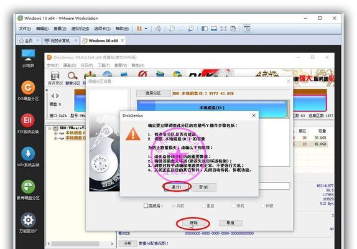The image size is (357, 249).
Task: Expand the HD0 VMware disk tree node
Action: pos(49,128)
